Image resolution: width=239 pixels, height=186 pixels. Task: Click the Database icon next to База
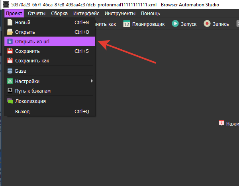click(x=10, y=71)
